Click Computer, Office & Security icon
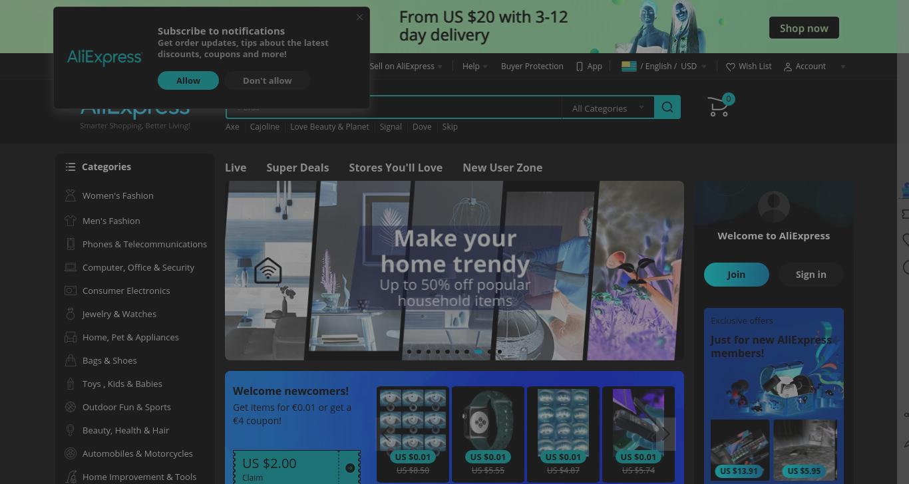The image size is (909, 484). point(71,267)
